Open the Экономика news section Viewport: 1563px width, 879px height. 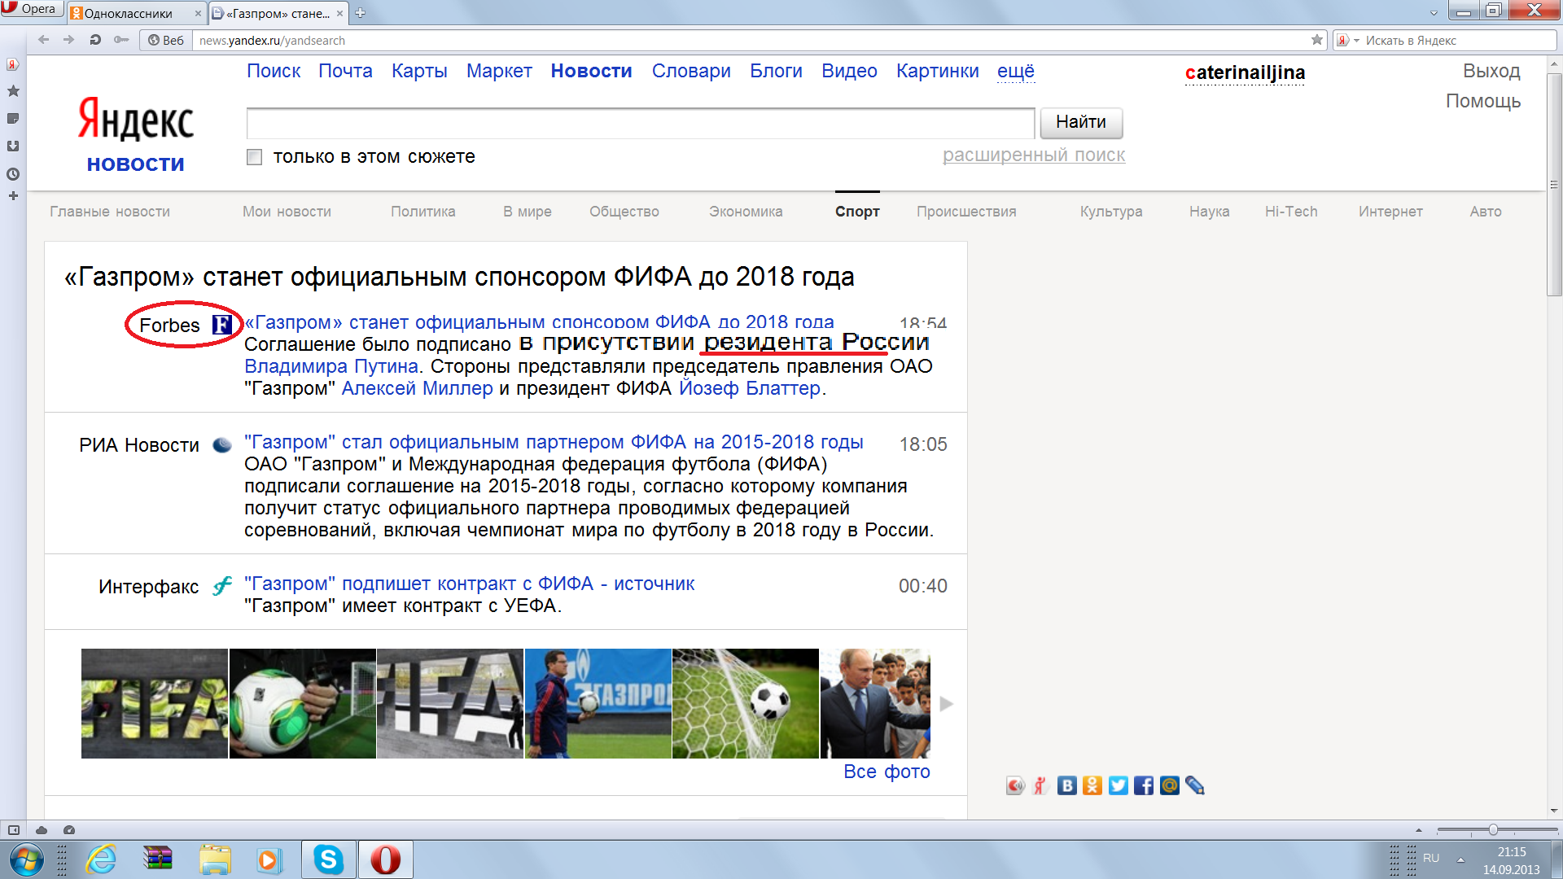(x=746, y=212)
